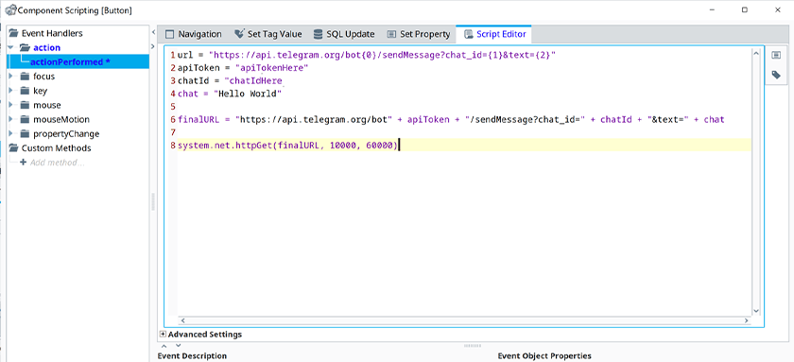Click horizontal scrollbar left arrow
Viewport: 794px width, 362px height.
[x=183, y=320]
